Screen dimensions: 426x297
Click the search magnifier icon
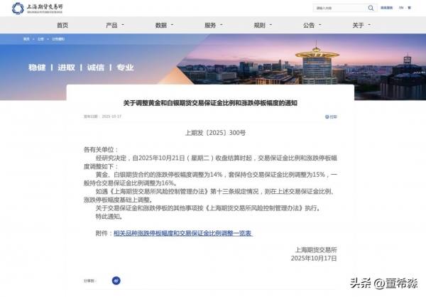point(371,9)
